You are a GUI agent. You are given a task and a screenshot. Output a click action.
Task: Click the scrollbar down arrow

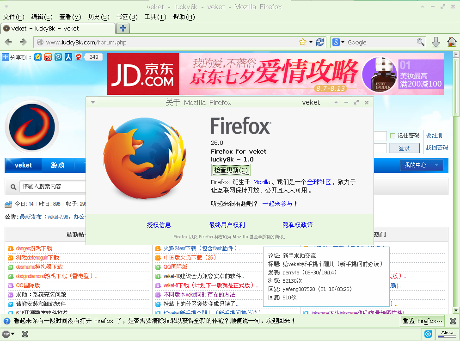click(456, 310)
